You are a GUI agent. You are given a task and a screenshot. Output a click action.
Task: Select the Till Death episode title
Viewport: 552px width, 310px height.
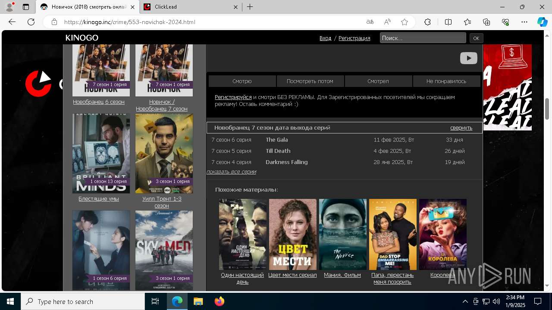[x=278, y=151]
